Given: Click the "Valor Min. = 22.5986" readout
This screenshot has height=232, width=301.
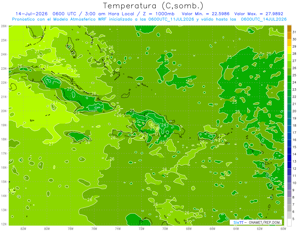Looking at the screenshot, I should pyautogui.click(x=206, y=14).
